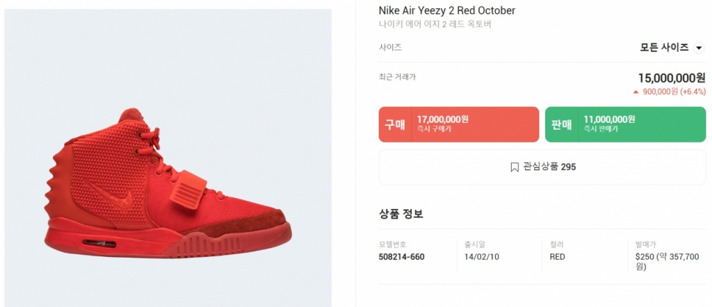Click the bookmark icon beside 관심상품
Viewport: 712px width, 307px height.
click(515, 167)
